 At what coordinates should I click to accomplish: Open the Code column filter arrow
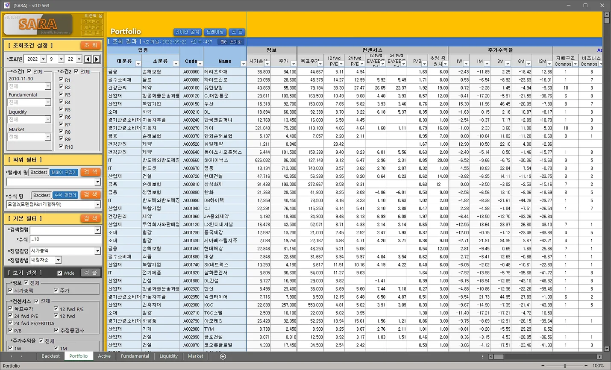pos(200,64)
